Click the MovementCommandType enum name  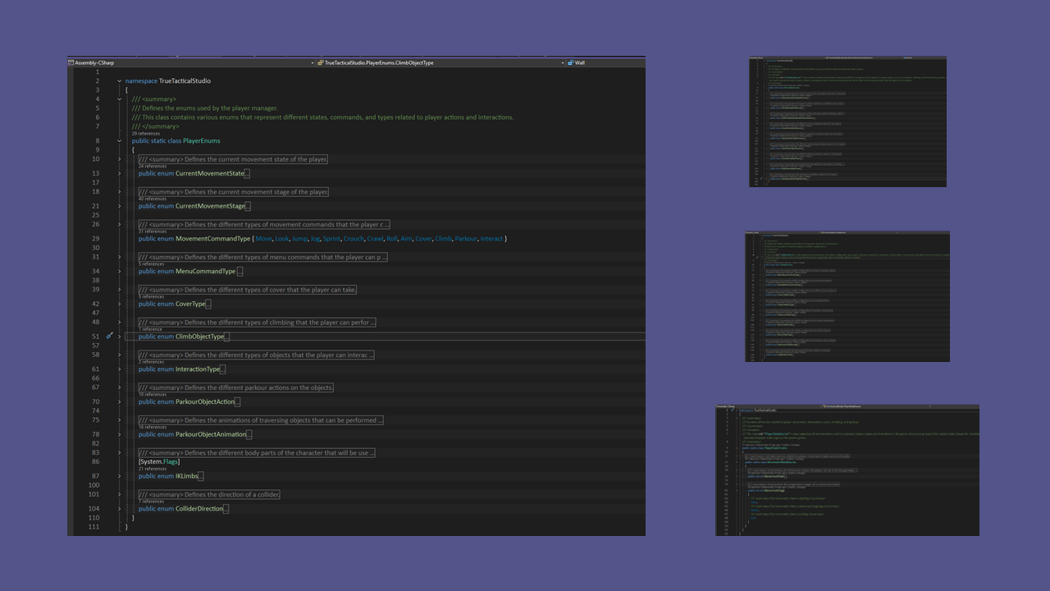click(213, 239)
